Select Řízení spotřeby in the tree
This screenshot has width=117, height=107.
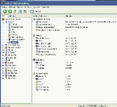(x=17, y=37)
